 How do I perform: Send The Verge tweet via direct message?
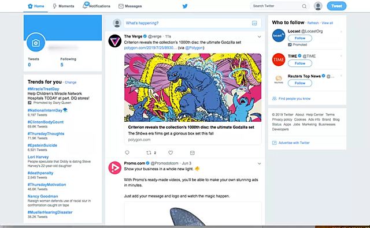click(x=193, y=153)
